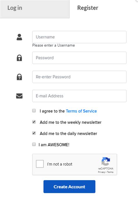Click into the Re-enter Password field
Viewport: 138px width, 197px height.
click(x=79, y=77)
